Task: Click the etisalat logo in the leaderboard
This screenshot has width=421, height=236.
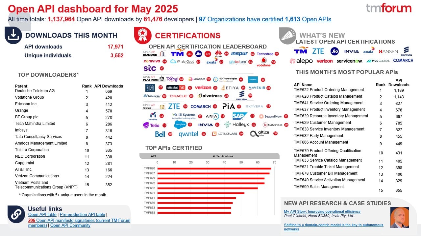Action: coord(176,88)
